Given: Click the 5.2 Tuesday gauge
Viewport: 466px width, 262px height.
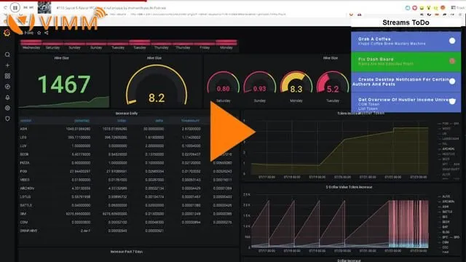Looking at the screenshot, I should click(333, 82).
